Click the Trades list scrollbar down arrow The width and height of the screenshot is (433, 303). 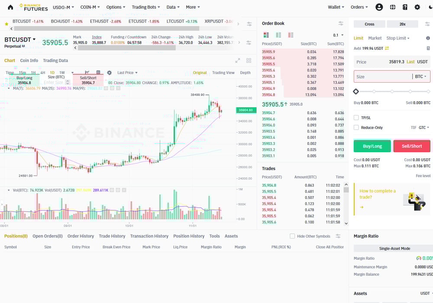(x=346, y=223)
